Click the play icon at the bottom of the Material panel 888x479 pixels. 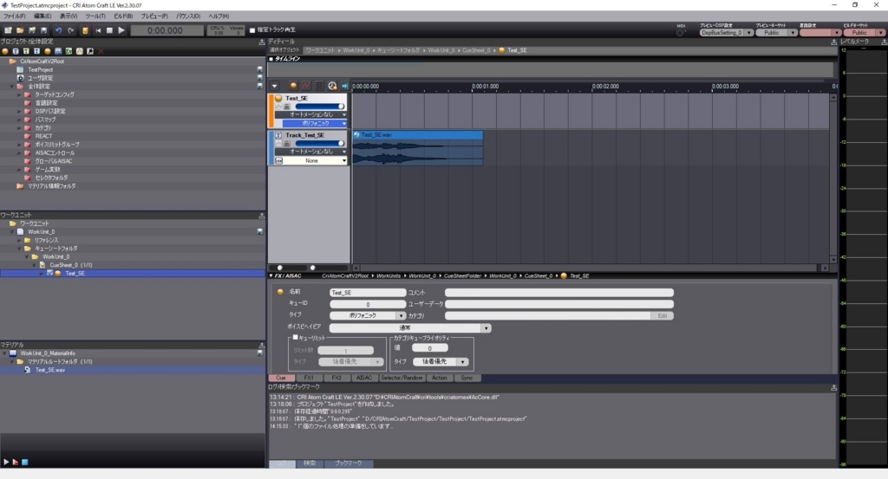(x=6, y=462)
